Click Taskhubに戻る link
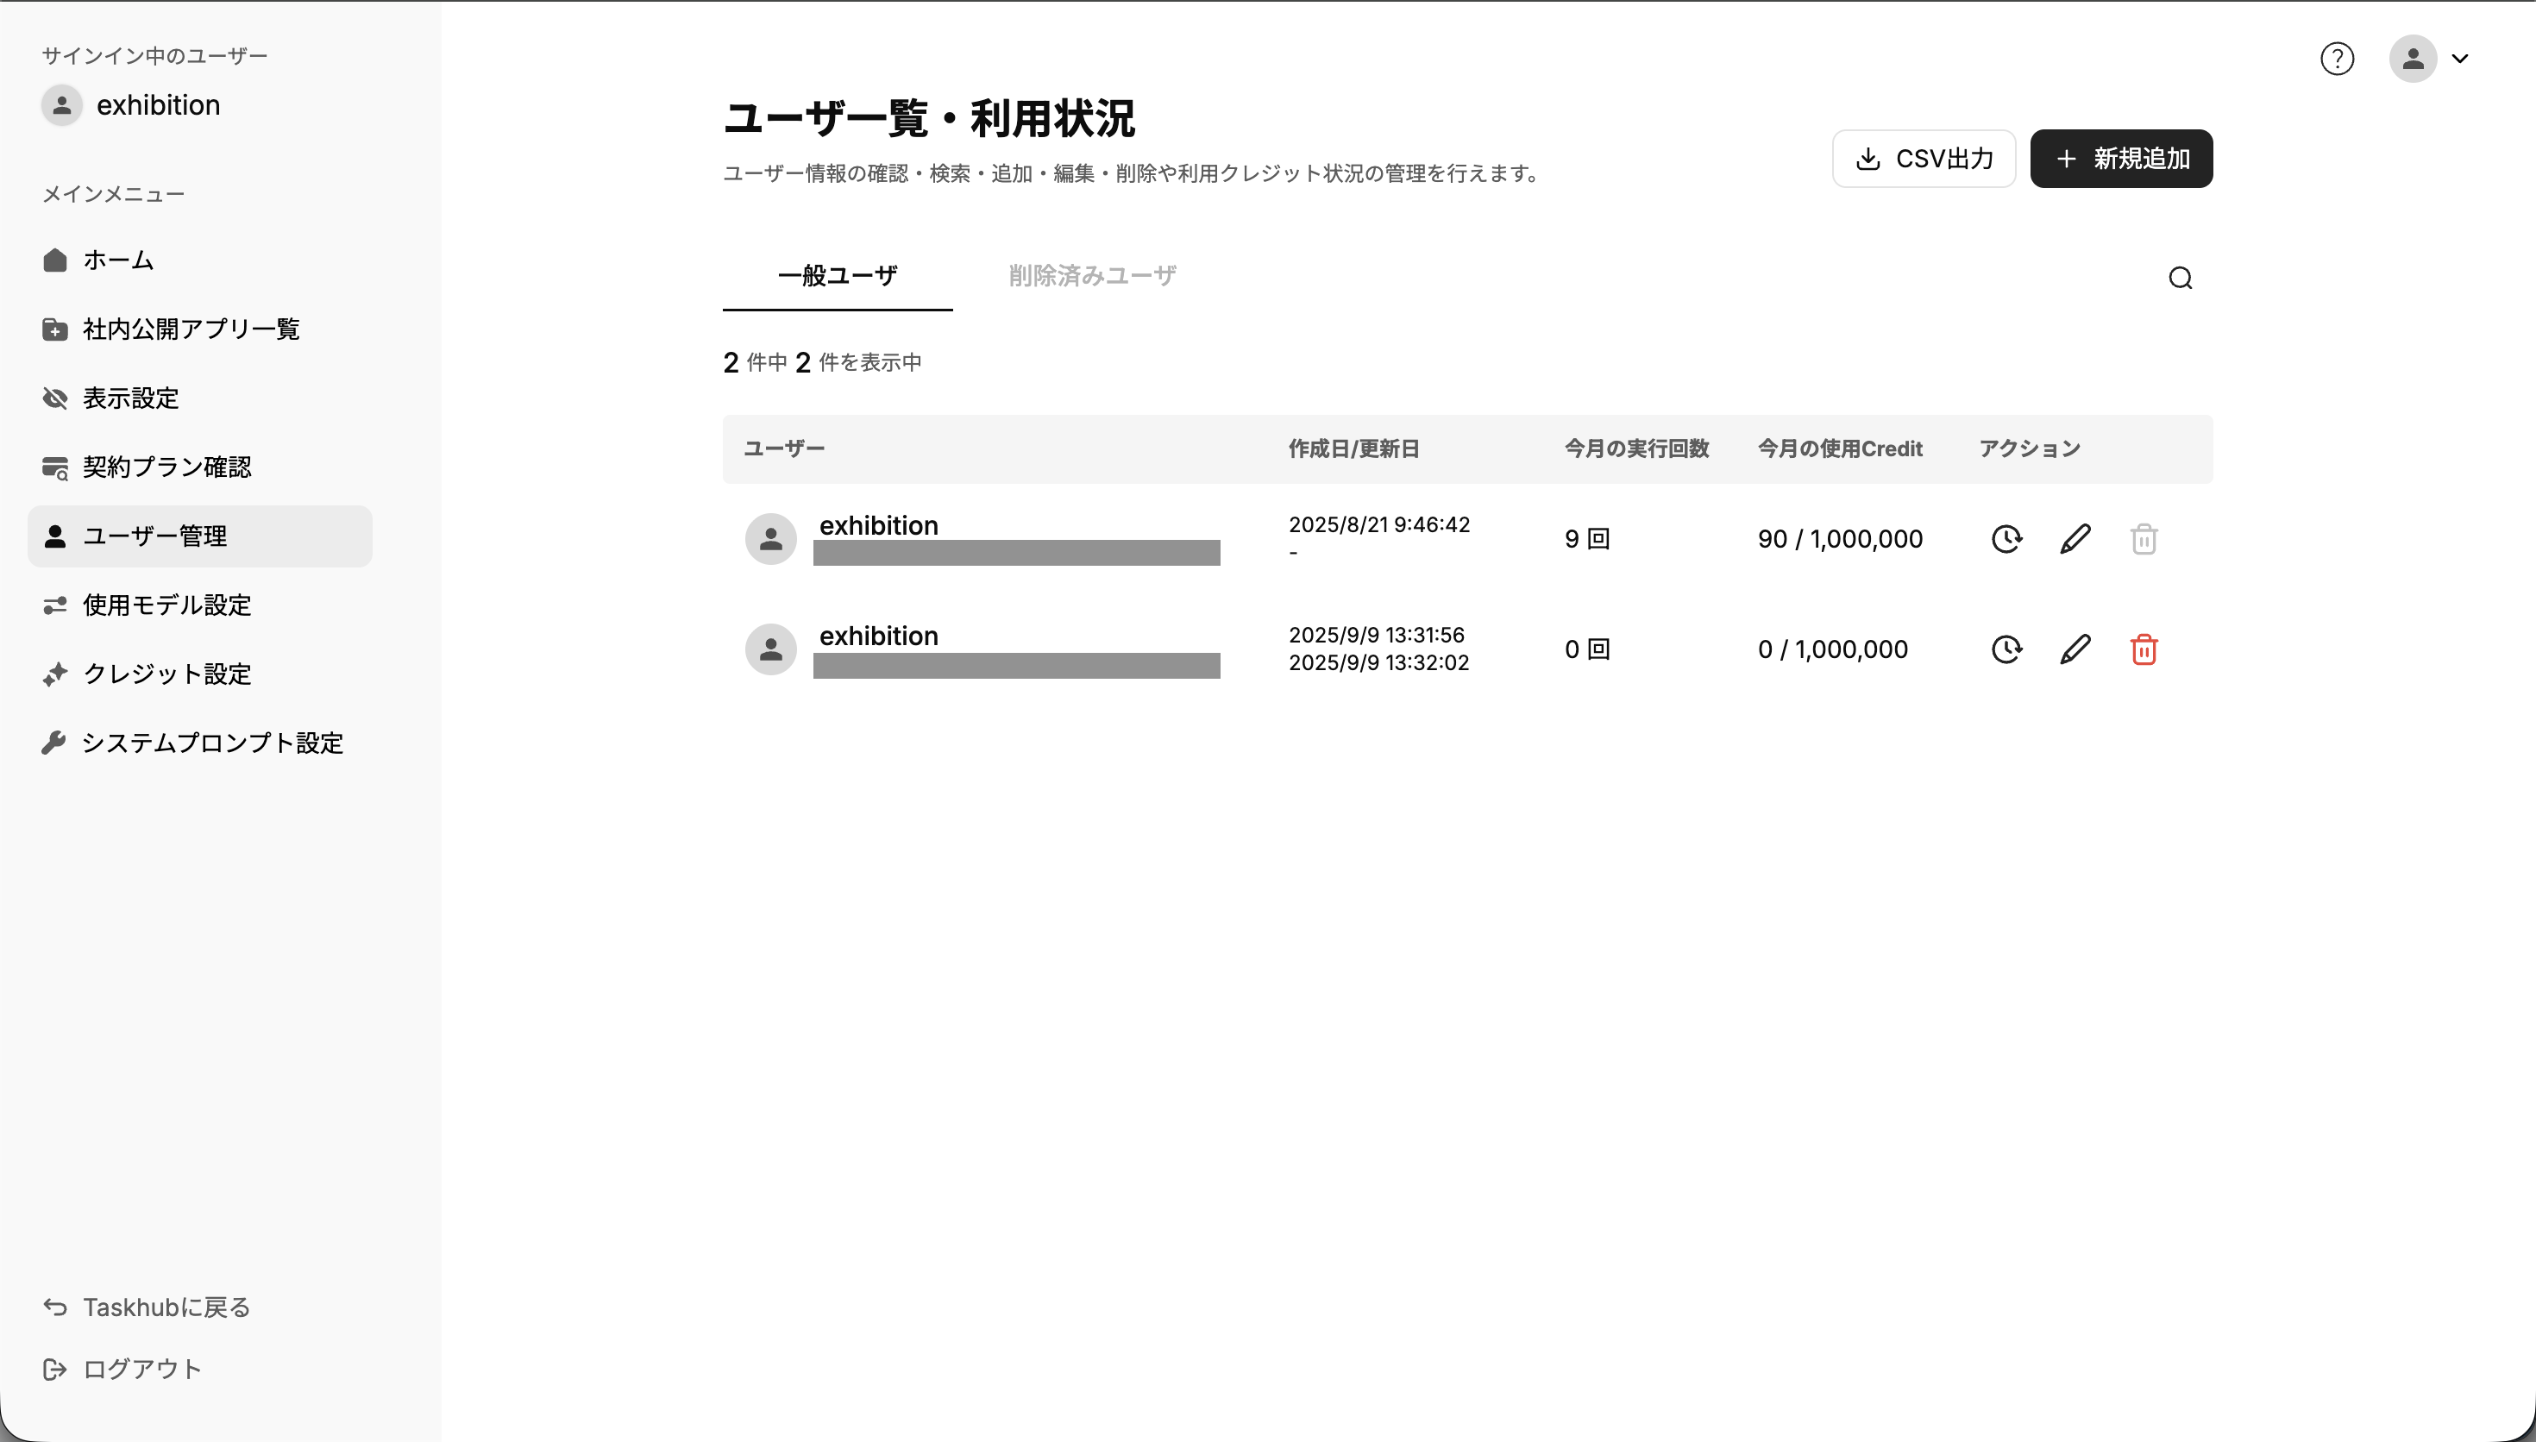Screen dimensions: 2536x1442 (166, 1307)
